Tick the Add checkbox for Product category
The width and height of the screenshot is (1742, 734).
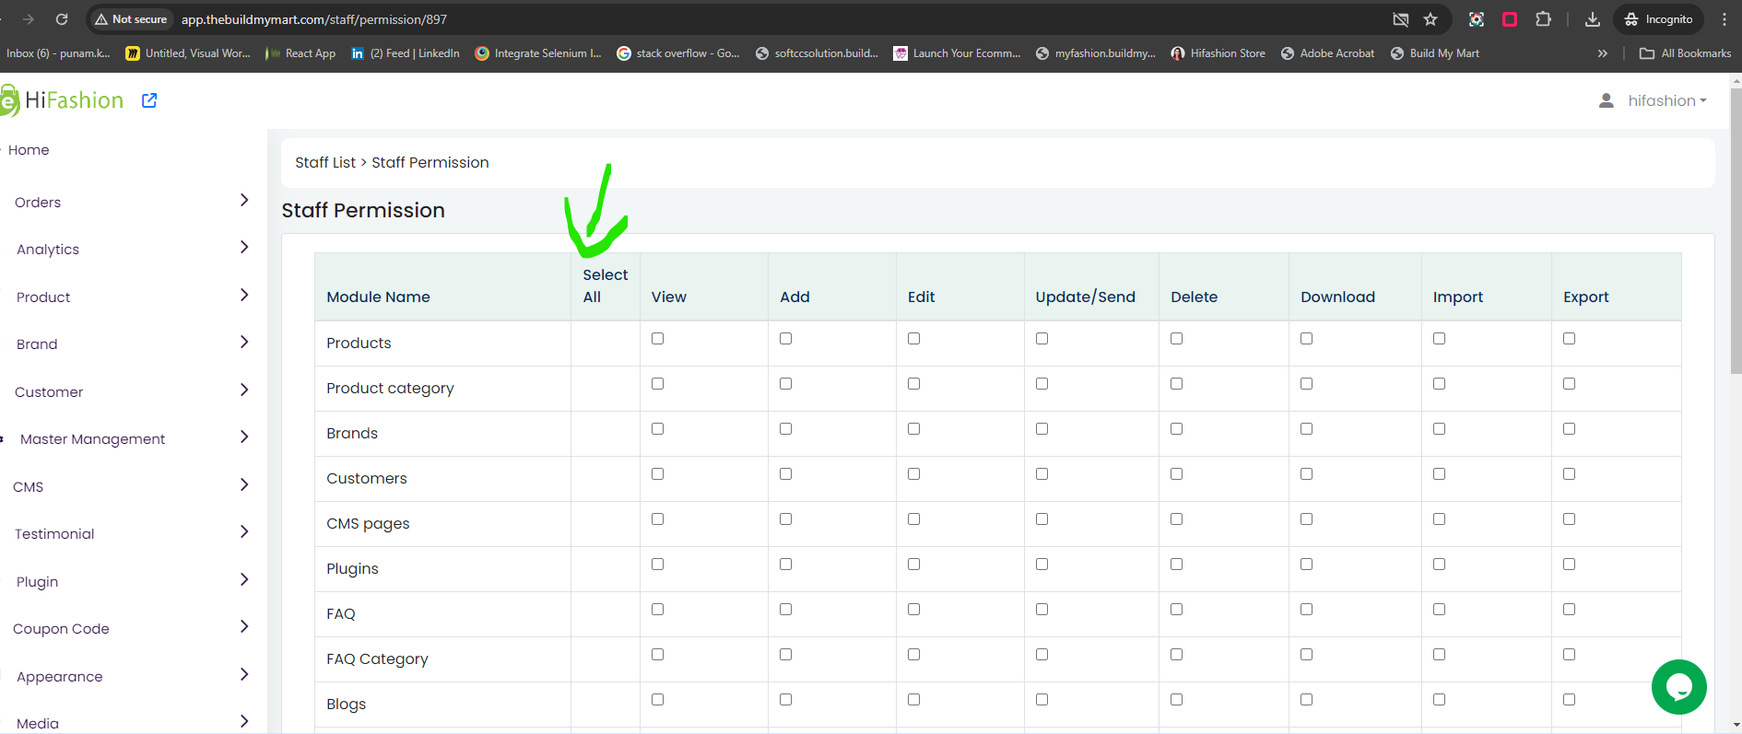pyautogui.click(x=785, y=383)
